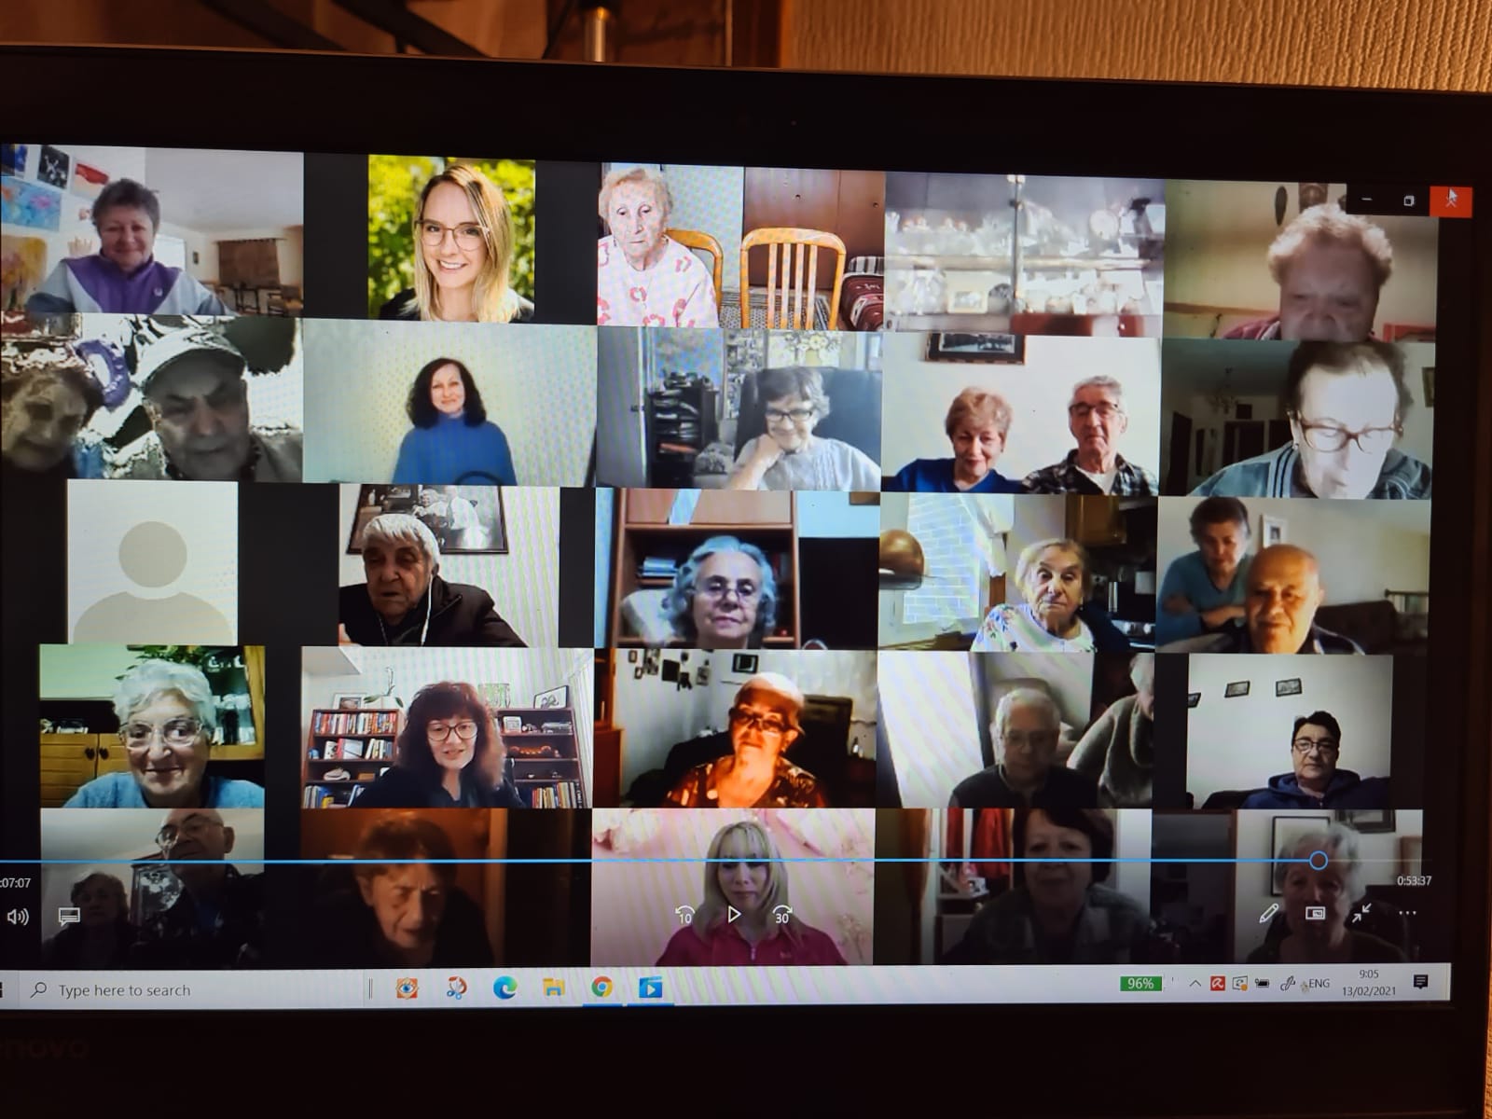
Task: Toggle mini view picture-in-picture mode
Action: click(x=1315, y=914)
